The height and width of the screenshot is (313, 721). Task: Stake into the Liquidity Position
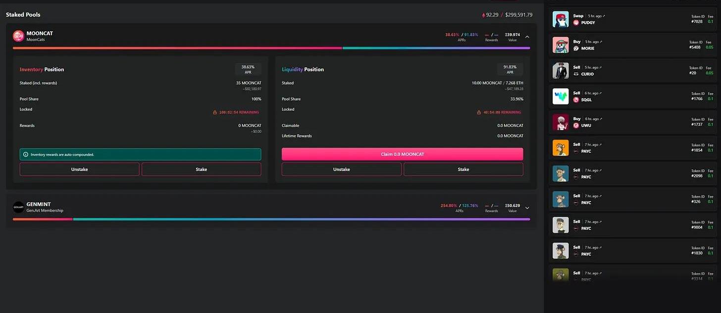(463, 169)
